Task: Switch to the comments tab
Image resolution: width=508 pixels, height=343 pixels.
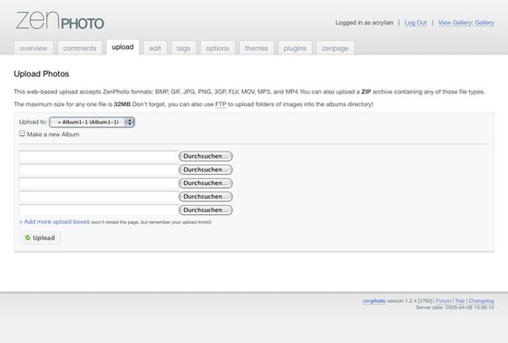Action: pos(80,48)
